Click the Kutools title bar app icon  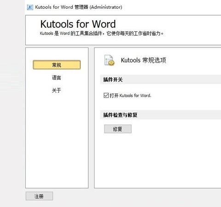pos(30,7)
